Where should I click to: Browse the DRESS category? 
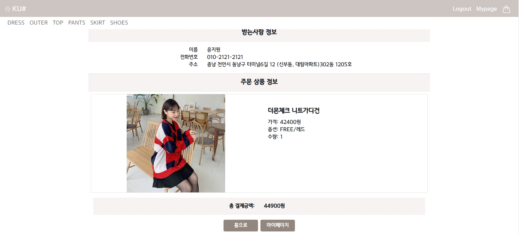tap(16, 23)
